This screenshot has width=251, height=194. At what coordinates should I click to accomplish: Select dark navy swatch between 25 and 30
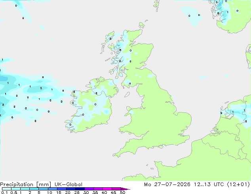tap(80, 189)
